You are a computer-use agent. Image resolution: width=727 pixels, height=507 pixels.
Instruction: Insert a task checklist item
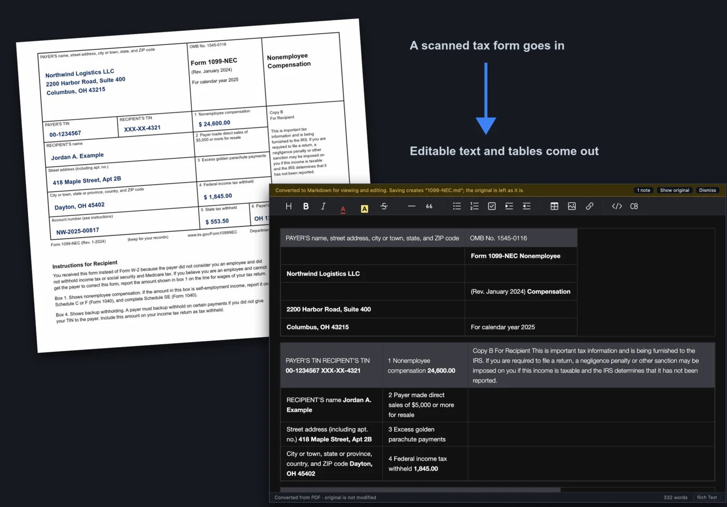492,206
